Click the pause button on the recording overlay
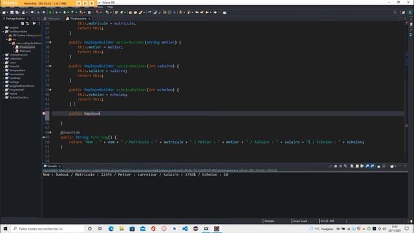Image resolution: width=414 pixels, height=233 pixels. [x=85, y=3]
